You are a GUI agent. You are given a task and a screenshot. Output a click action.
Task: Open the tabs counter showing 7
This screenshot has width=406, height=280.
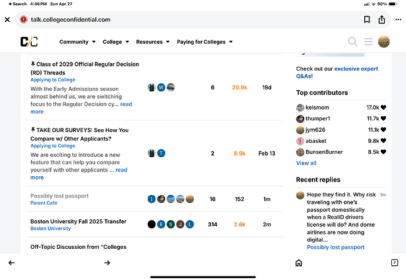coord(394,263)
